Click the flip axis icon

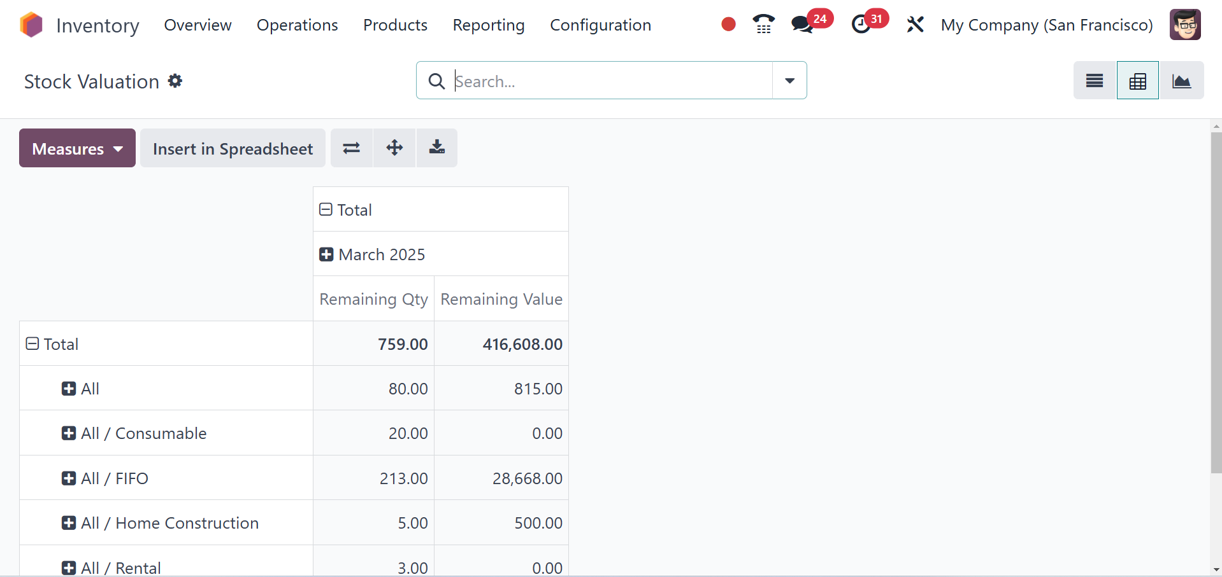click(351, 148)
